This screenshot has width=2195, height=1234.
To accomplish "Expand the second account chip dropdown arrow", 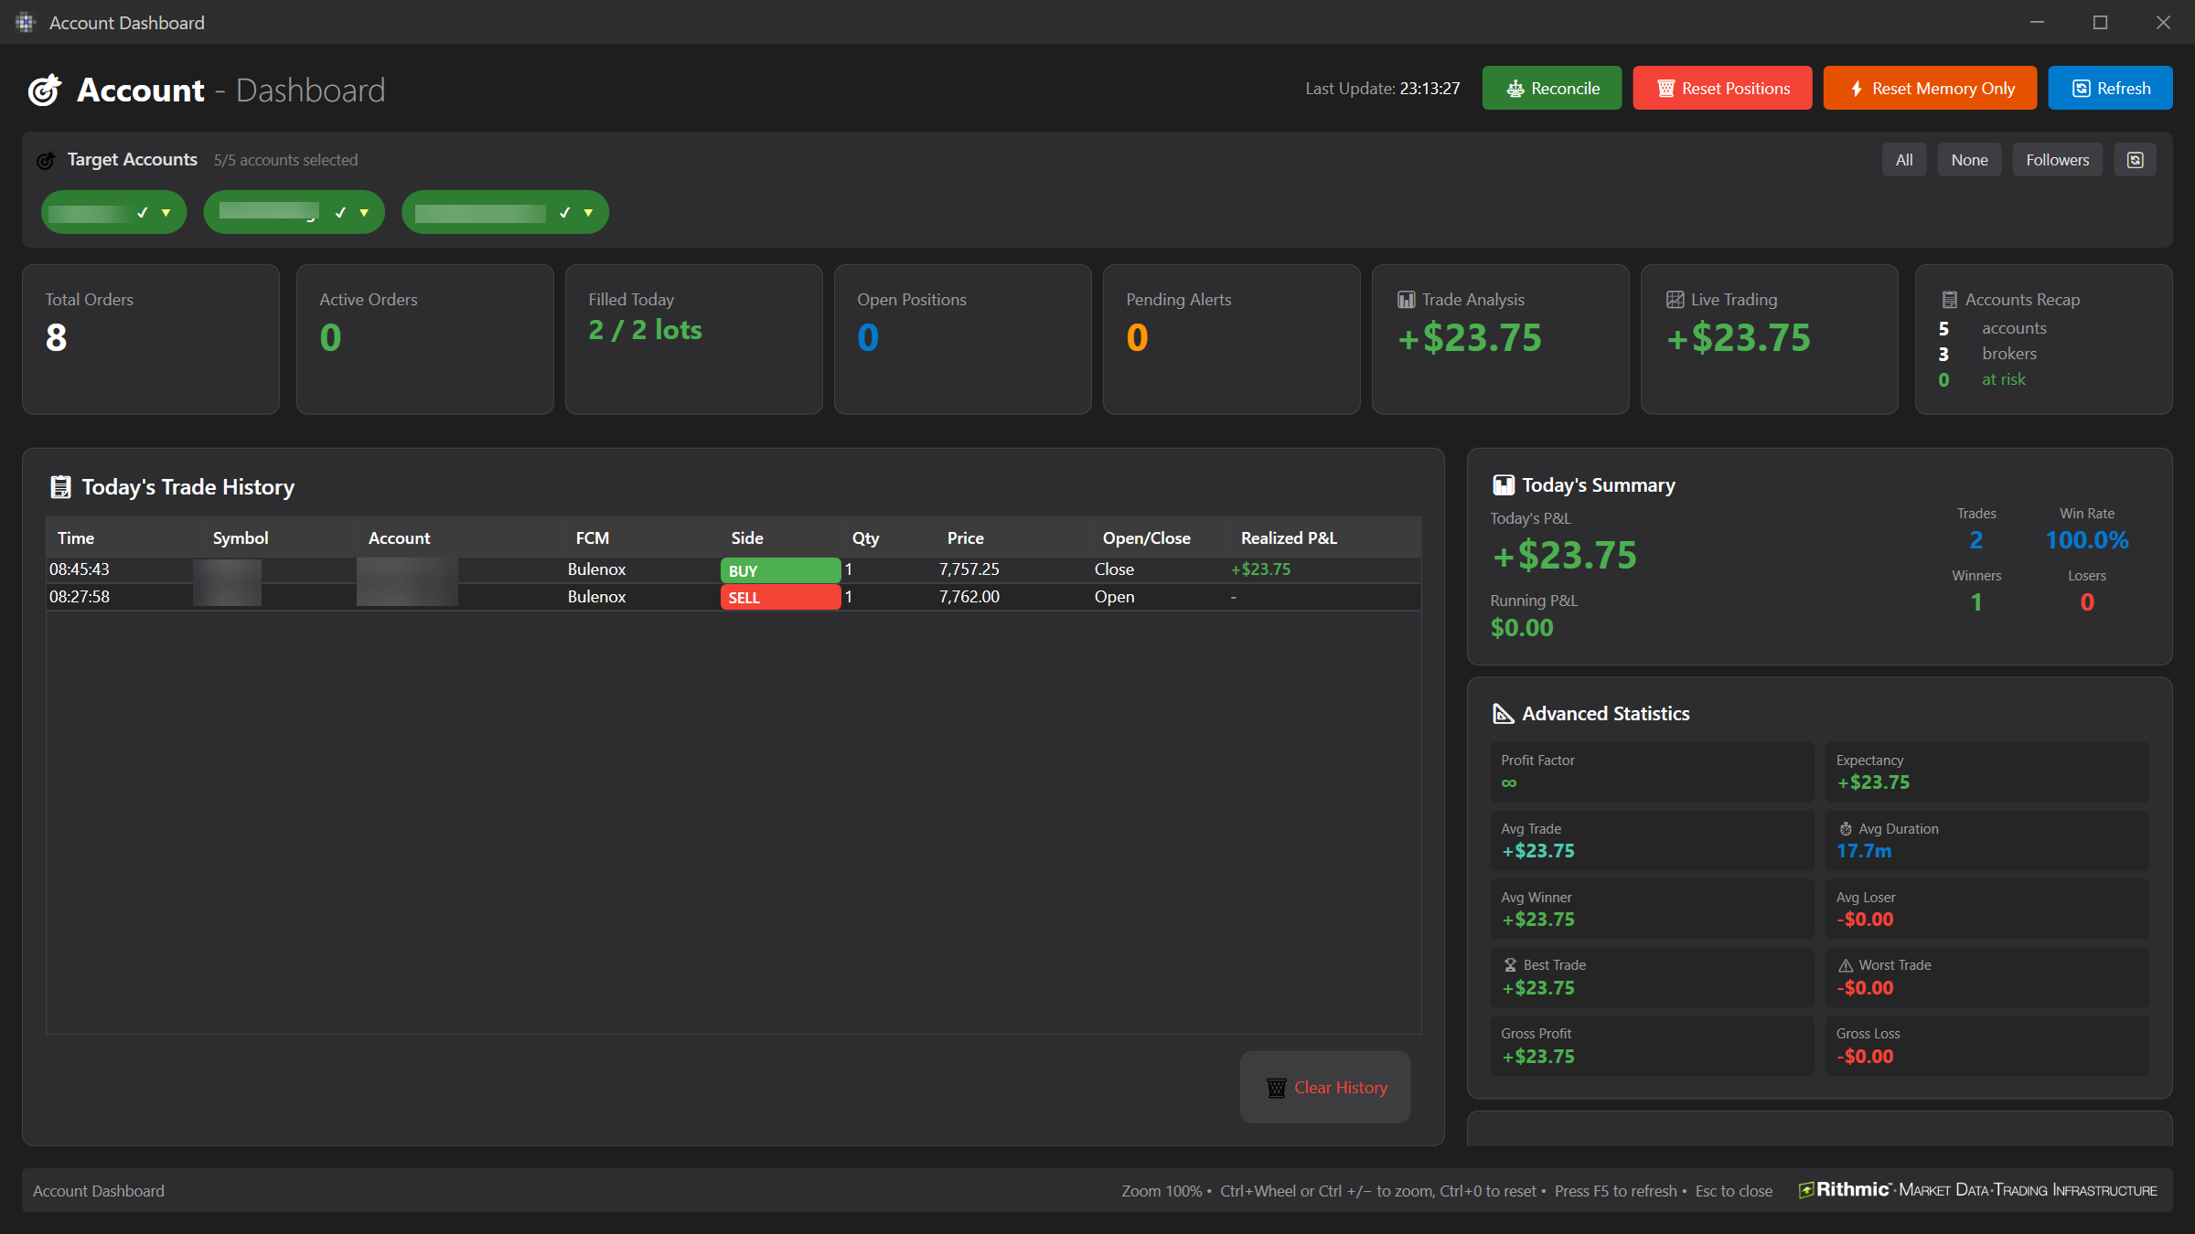I will [x=364, y=213].
